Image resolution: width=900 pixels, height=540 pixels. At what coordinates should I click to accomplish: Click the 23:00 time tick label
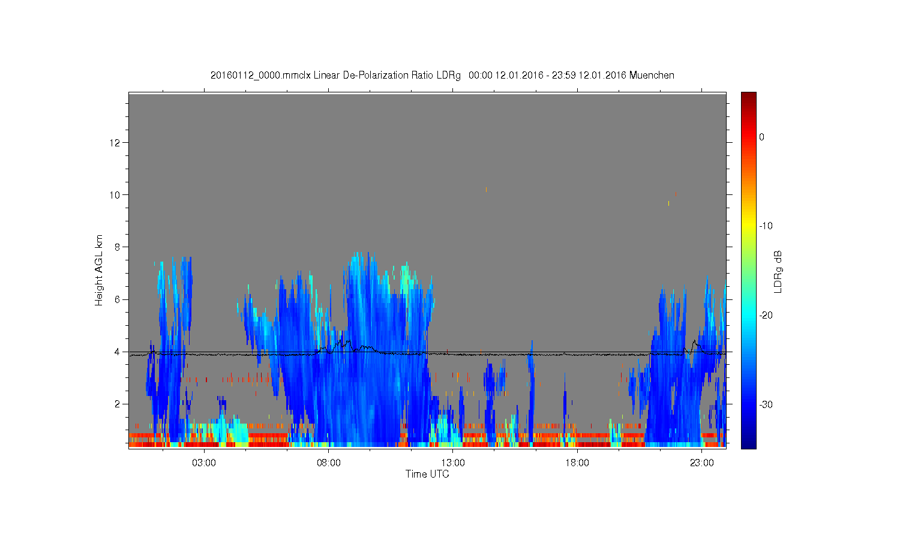702,463
